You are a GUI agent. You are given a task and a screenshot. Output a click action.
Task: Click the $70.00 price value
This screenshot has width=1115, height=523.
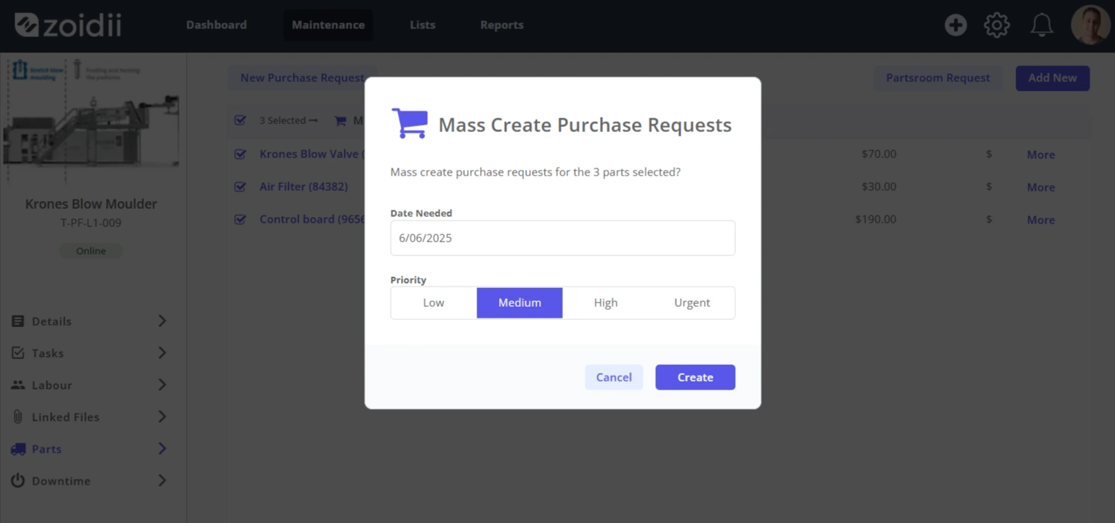878,154
